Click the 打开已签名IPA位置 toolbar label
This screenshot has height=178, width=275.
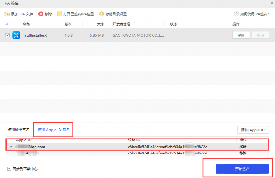79,14
